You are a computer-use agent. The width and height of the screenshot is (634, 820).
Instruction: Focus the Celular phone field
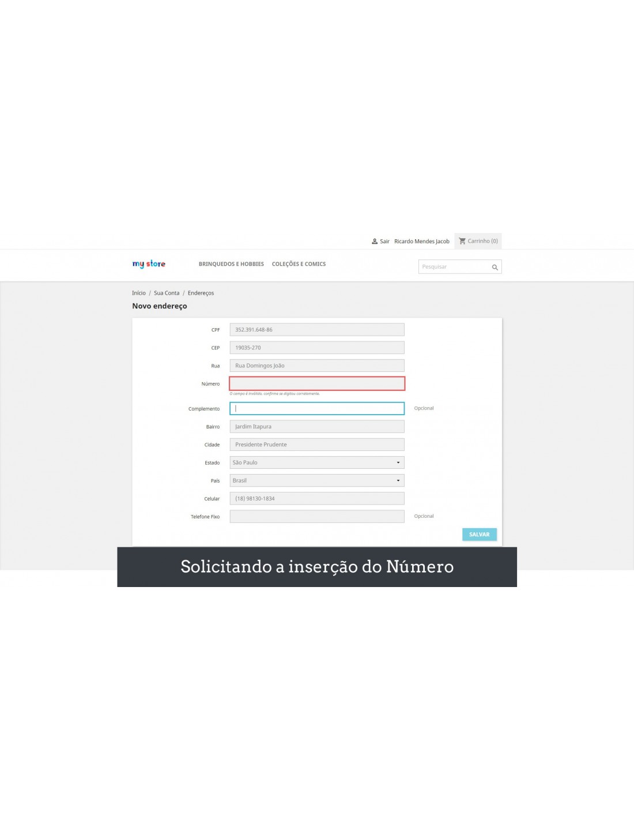317,498
